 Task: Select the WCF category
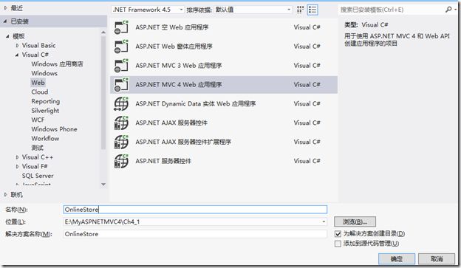click(38, 120)
